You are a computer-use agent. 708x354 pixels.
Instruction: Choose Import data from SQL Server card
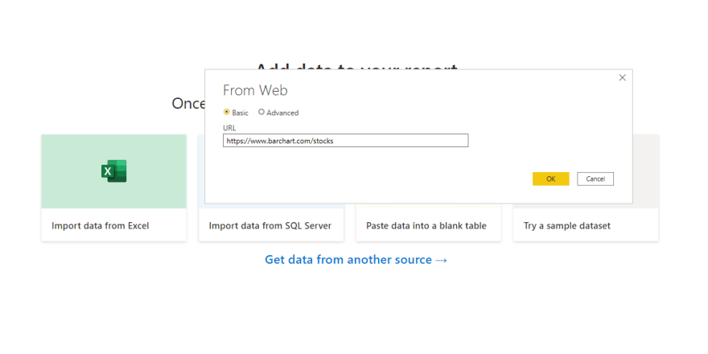(x=271, y=225)
